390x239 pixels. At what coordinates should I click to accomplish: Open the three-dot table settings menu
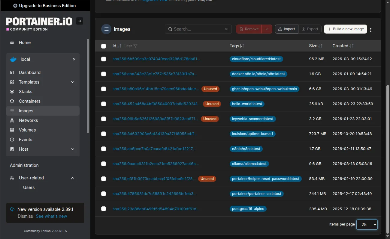tap(371, 30)
